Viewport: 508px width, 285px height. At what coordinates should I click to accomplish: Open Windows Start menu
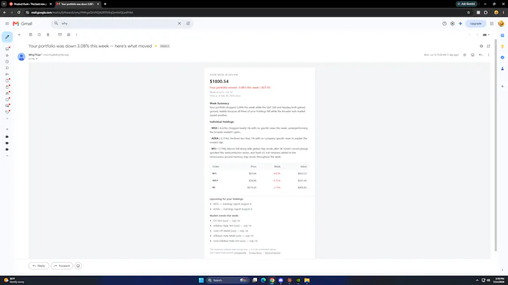point(201,280)
